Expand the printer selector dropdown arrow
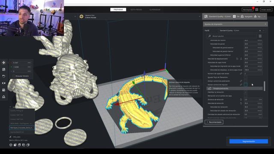This screenshot has width=274, height=154. [75, 16]
